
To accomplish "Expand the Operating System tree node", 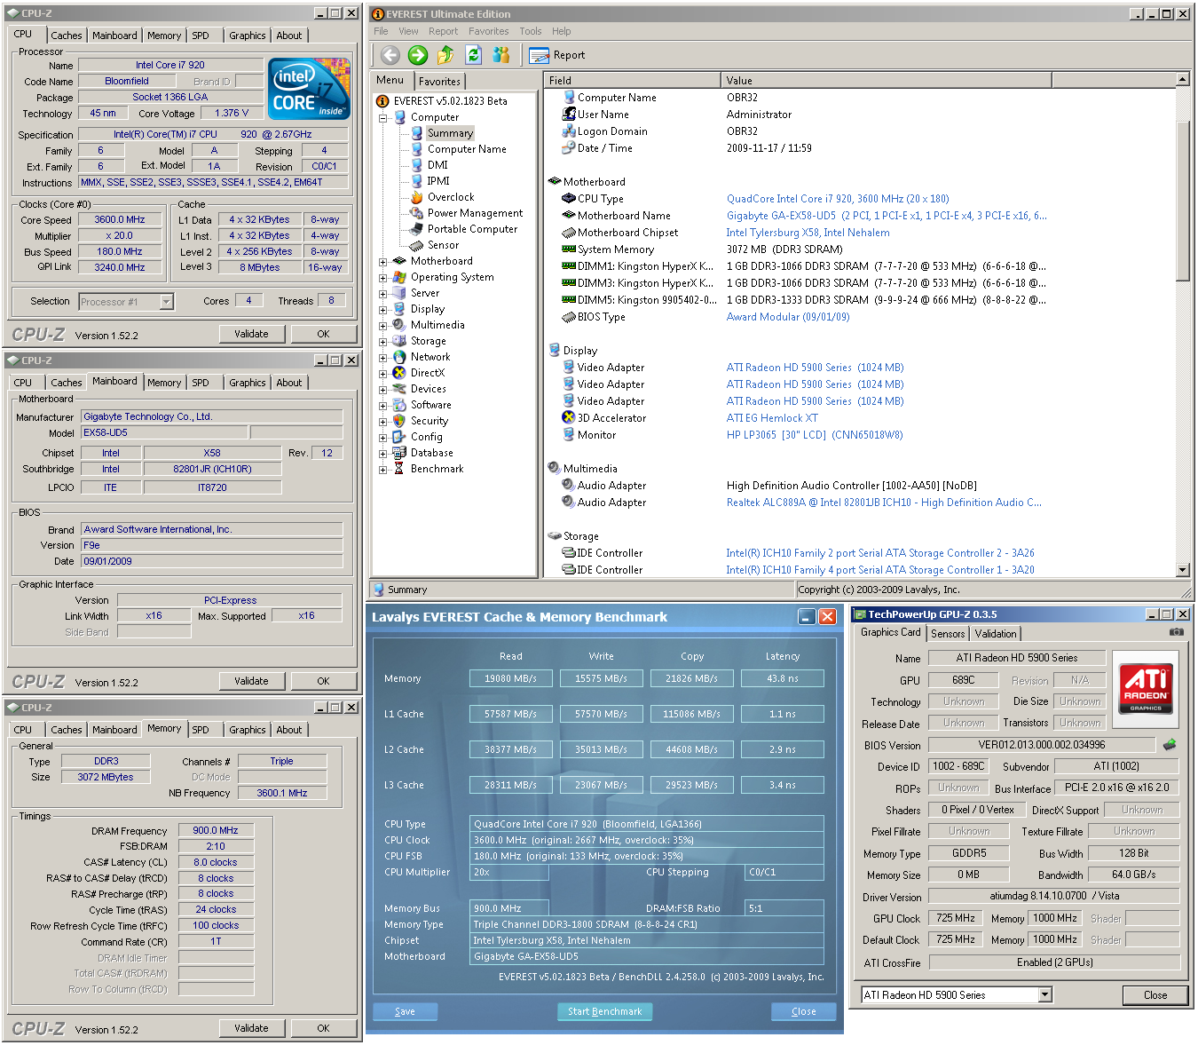I will click(x=382, y=277).
